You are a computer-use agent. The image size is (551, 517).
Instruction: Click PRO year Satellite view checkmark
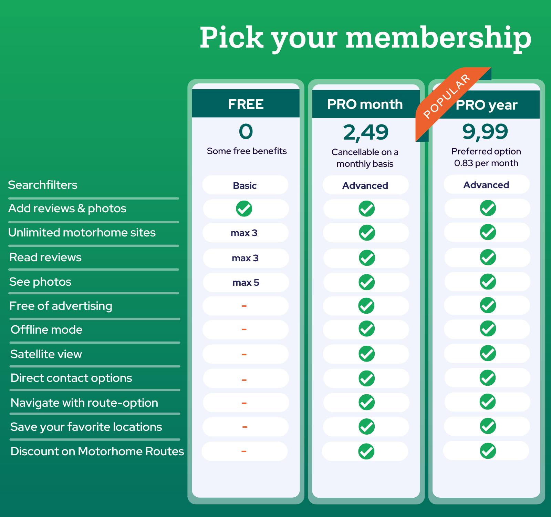488,353
